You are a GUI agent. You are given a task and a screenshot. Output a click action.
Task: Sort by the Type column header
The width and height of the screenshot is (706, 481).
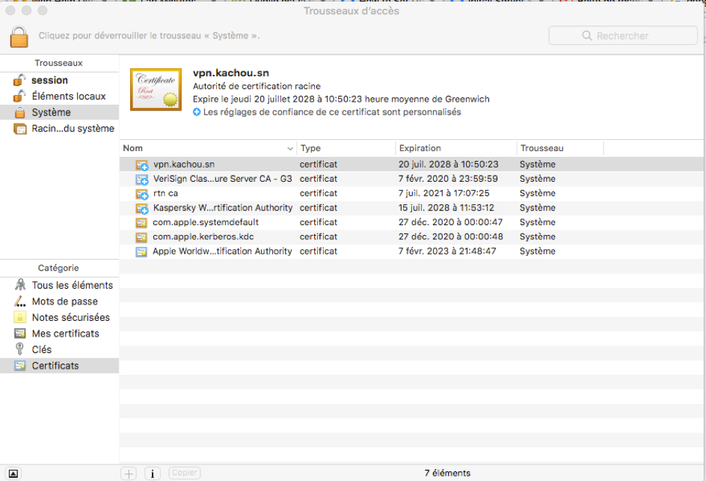click(346, 148)
